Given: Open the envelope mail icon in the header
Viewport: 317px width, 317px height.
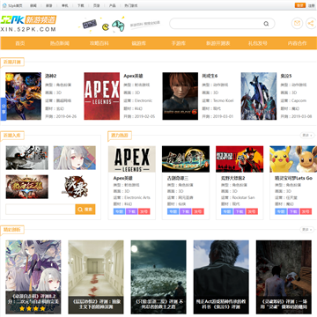Looking at the screenshot, I should (297, 24).
